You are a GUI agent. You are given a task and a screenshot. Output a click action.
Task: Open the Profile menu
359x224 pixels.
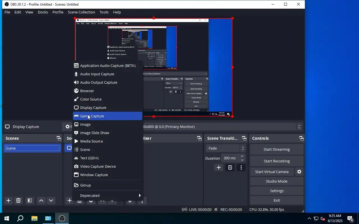(x=58, y=12)
